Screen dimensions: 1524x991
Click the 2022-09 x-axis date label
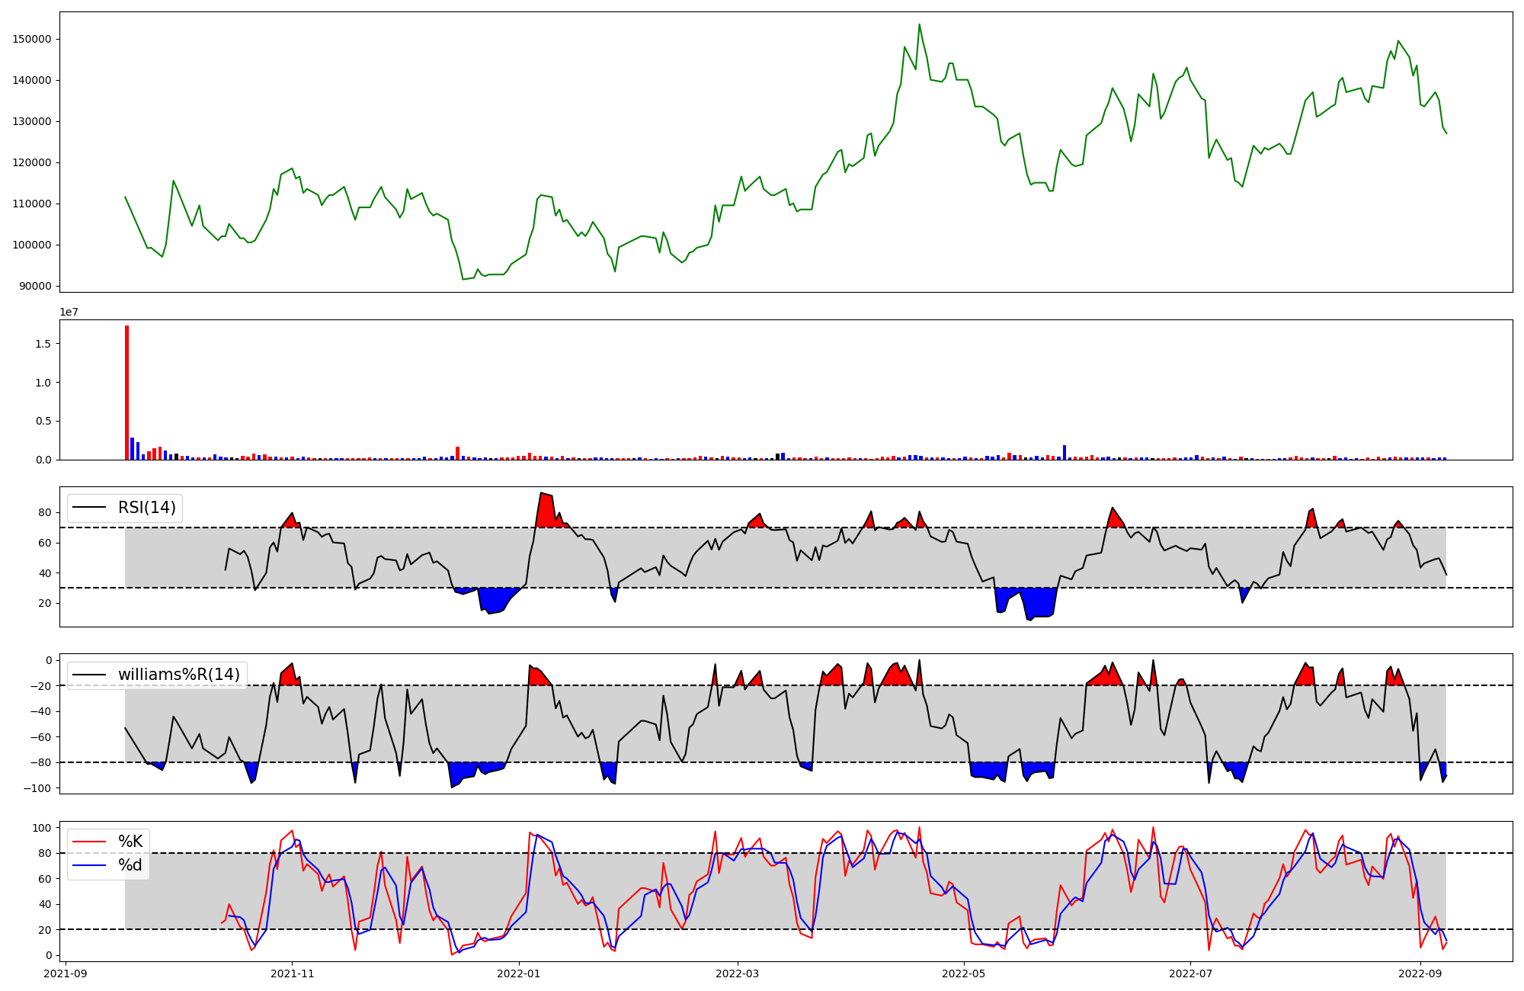1420,973
